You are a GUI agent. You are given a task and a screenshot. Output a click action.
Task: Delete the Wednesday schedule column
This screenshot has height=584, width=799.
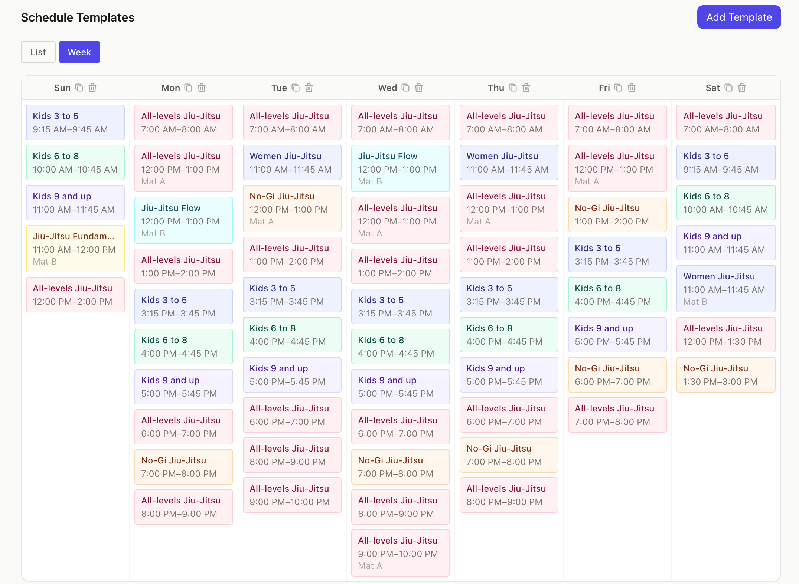pos(418,88)
